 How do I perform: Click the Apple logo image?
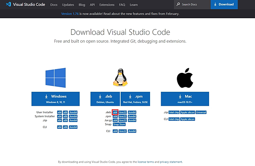point(185,78)
